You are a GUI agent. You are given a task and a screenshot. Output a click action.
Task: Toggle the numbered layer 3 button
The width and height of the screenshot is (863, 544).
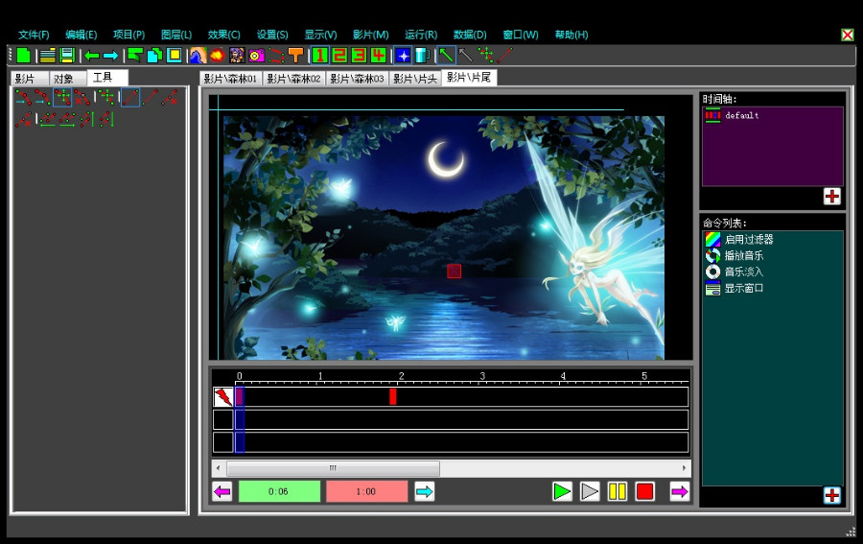click(x=359, y=56)
